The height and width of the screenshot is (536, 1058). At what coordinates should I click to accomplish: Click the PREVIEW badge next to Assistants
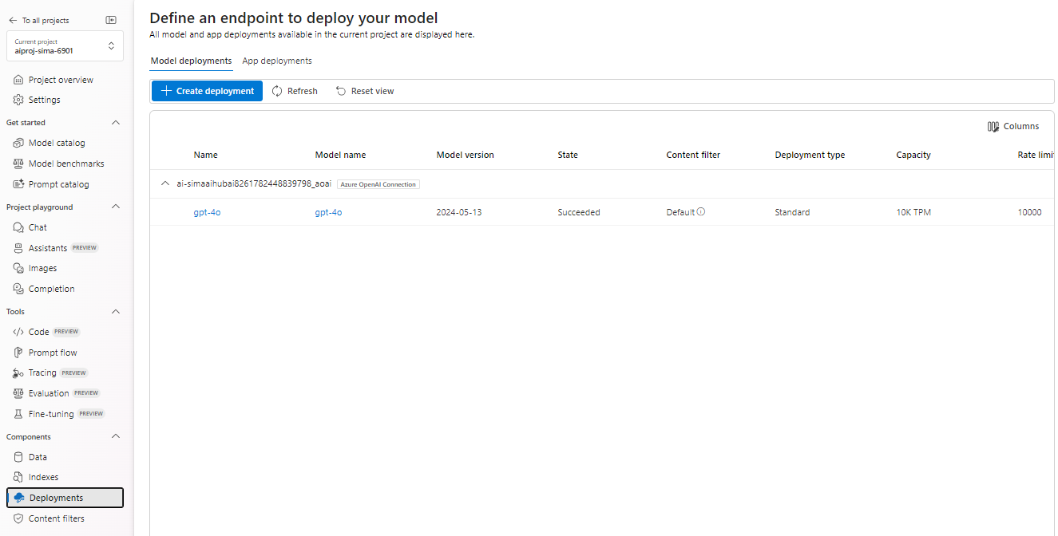[85, 248]
